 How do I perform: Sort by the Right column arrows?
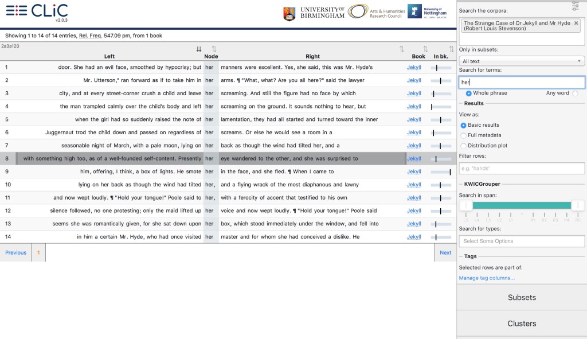pyautogui.click(x=402, y=49)
